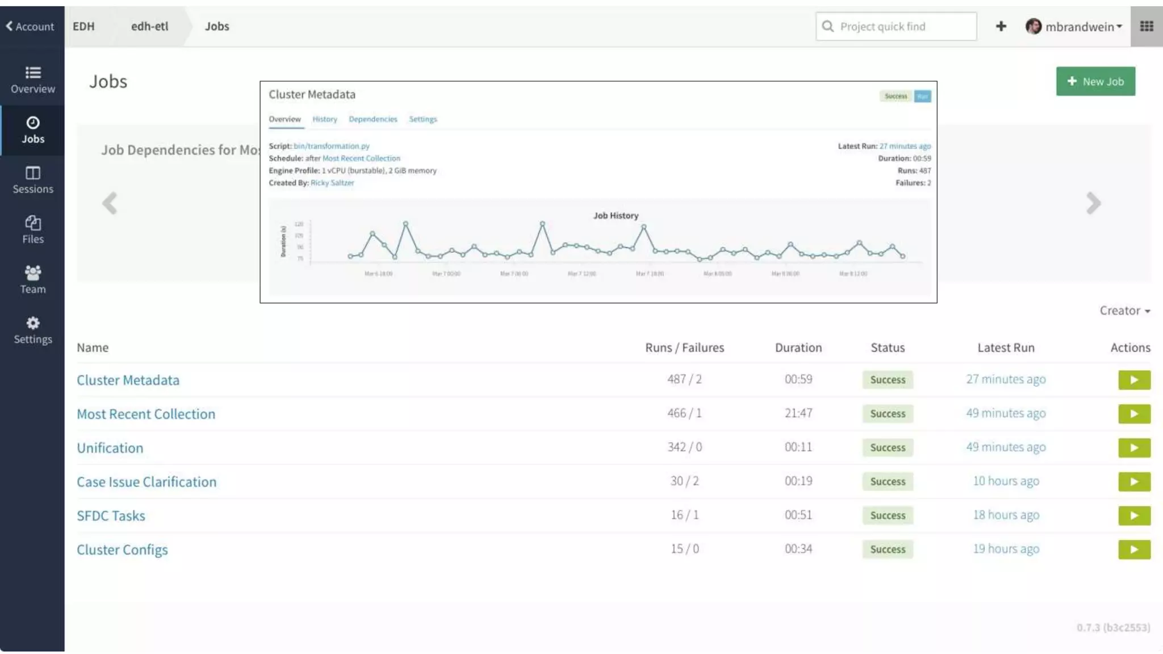Expand the Creator filter dropdown
The image size is (1163, 654).
click(1124, 311)
